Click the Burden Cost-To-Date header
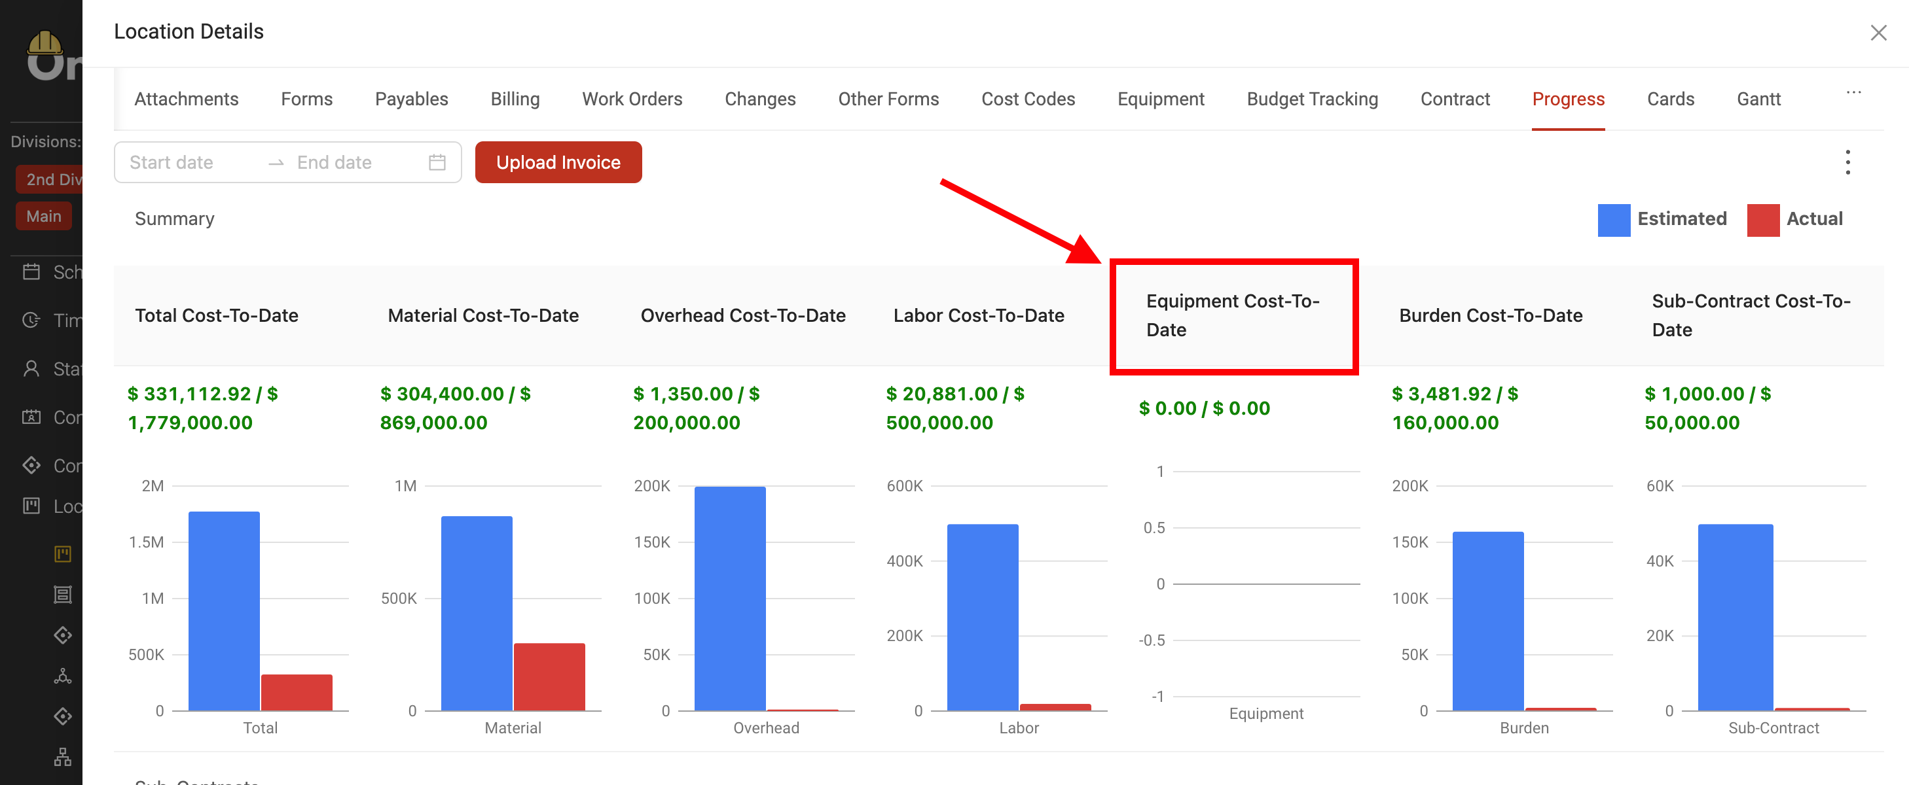1909x785 pixels. [1490, 315]
